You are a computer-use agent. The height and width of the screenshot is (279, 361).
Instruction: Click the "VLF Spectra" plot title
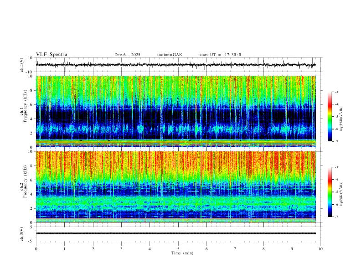[52, 55]
